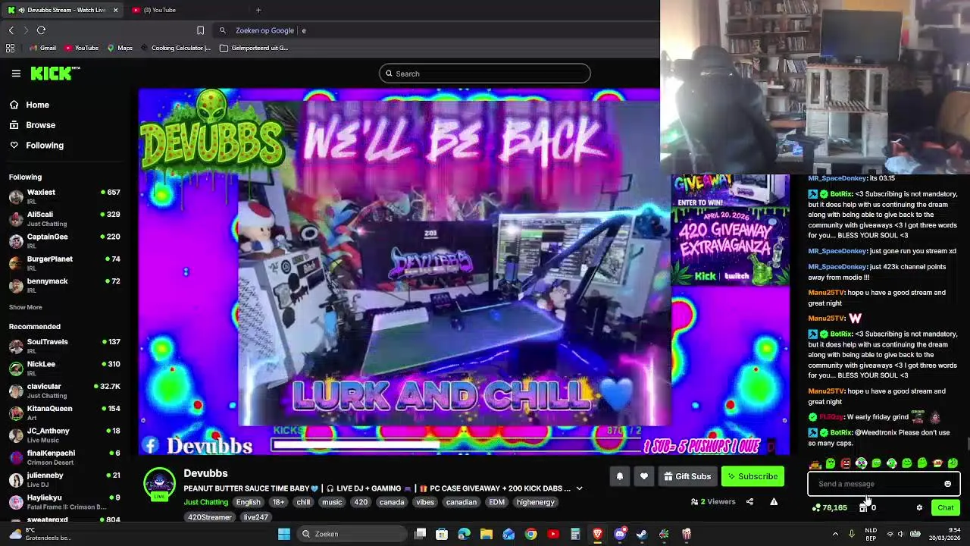The image size is (970, 546).
Task: Select the EDM stream tag
Action: point(496,502)
